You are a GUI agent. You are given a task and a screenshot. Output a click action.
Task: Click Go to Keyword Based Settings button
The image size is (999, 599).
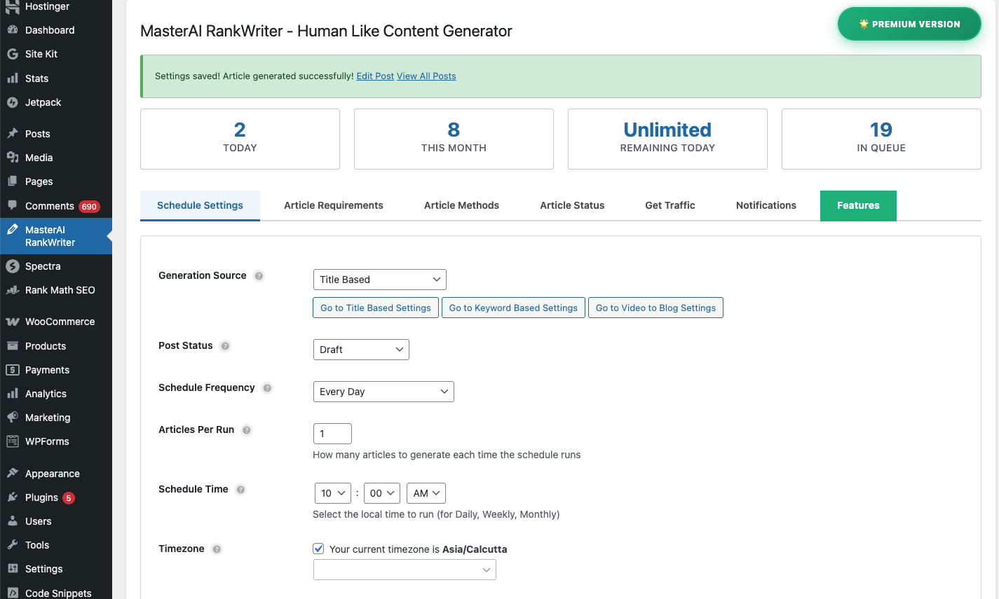point(513,308)
